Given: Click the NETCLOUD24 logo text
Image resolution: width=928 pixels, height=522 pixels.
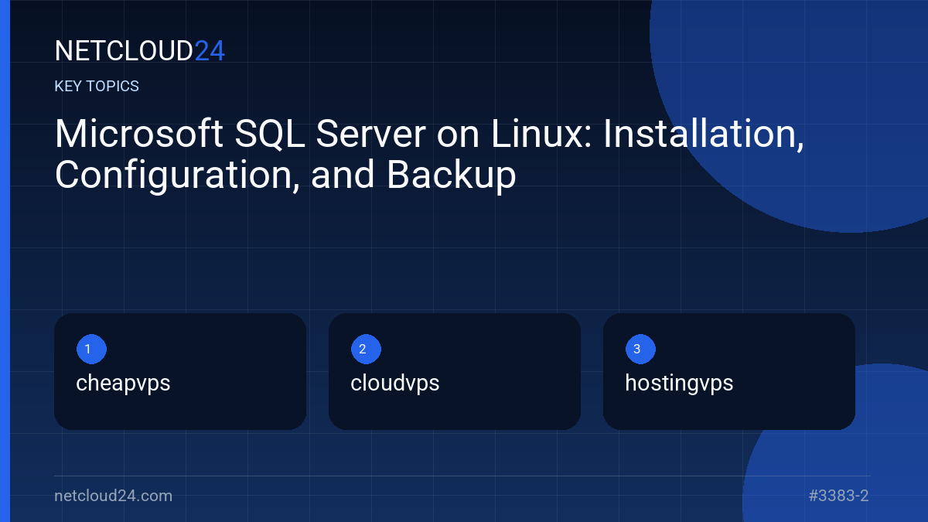Looking at the screenshot, I should [x=139, y=51].
